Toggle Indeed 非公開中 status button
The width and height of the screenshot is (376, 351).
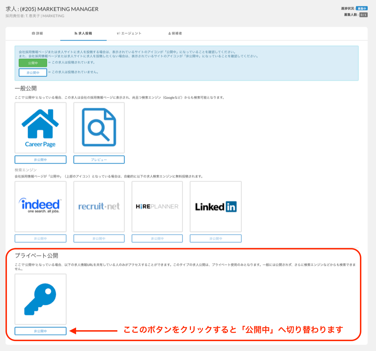40,239
